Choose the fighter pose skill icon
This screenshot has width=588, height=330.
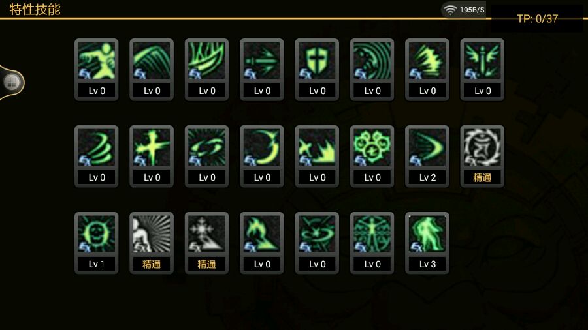(97, 70)
